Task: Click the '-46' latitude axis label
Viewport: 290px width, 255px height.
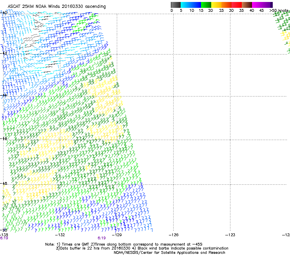Action: click(4, 138)
